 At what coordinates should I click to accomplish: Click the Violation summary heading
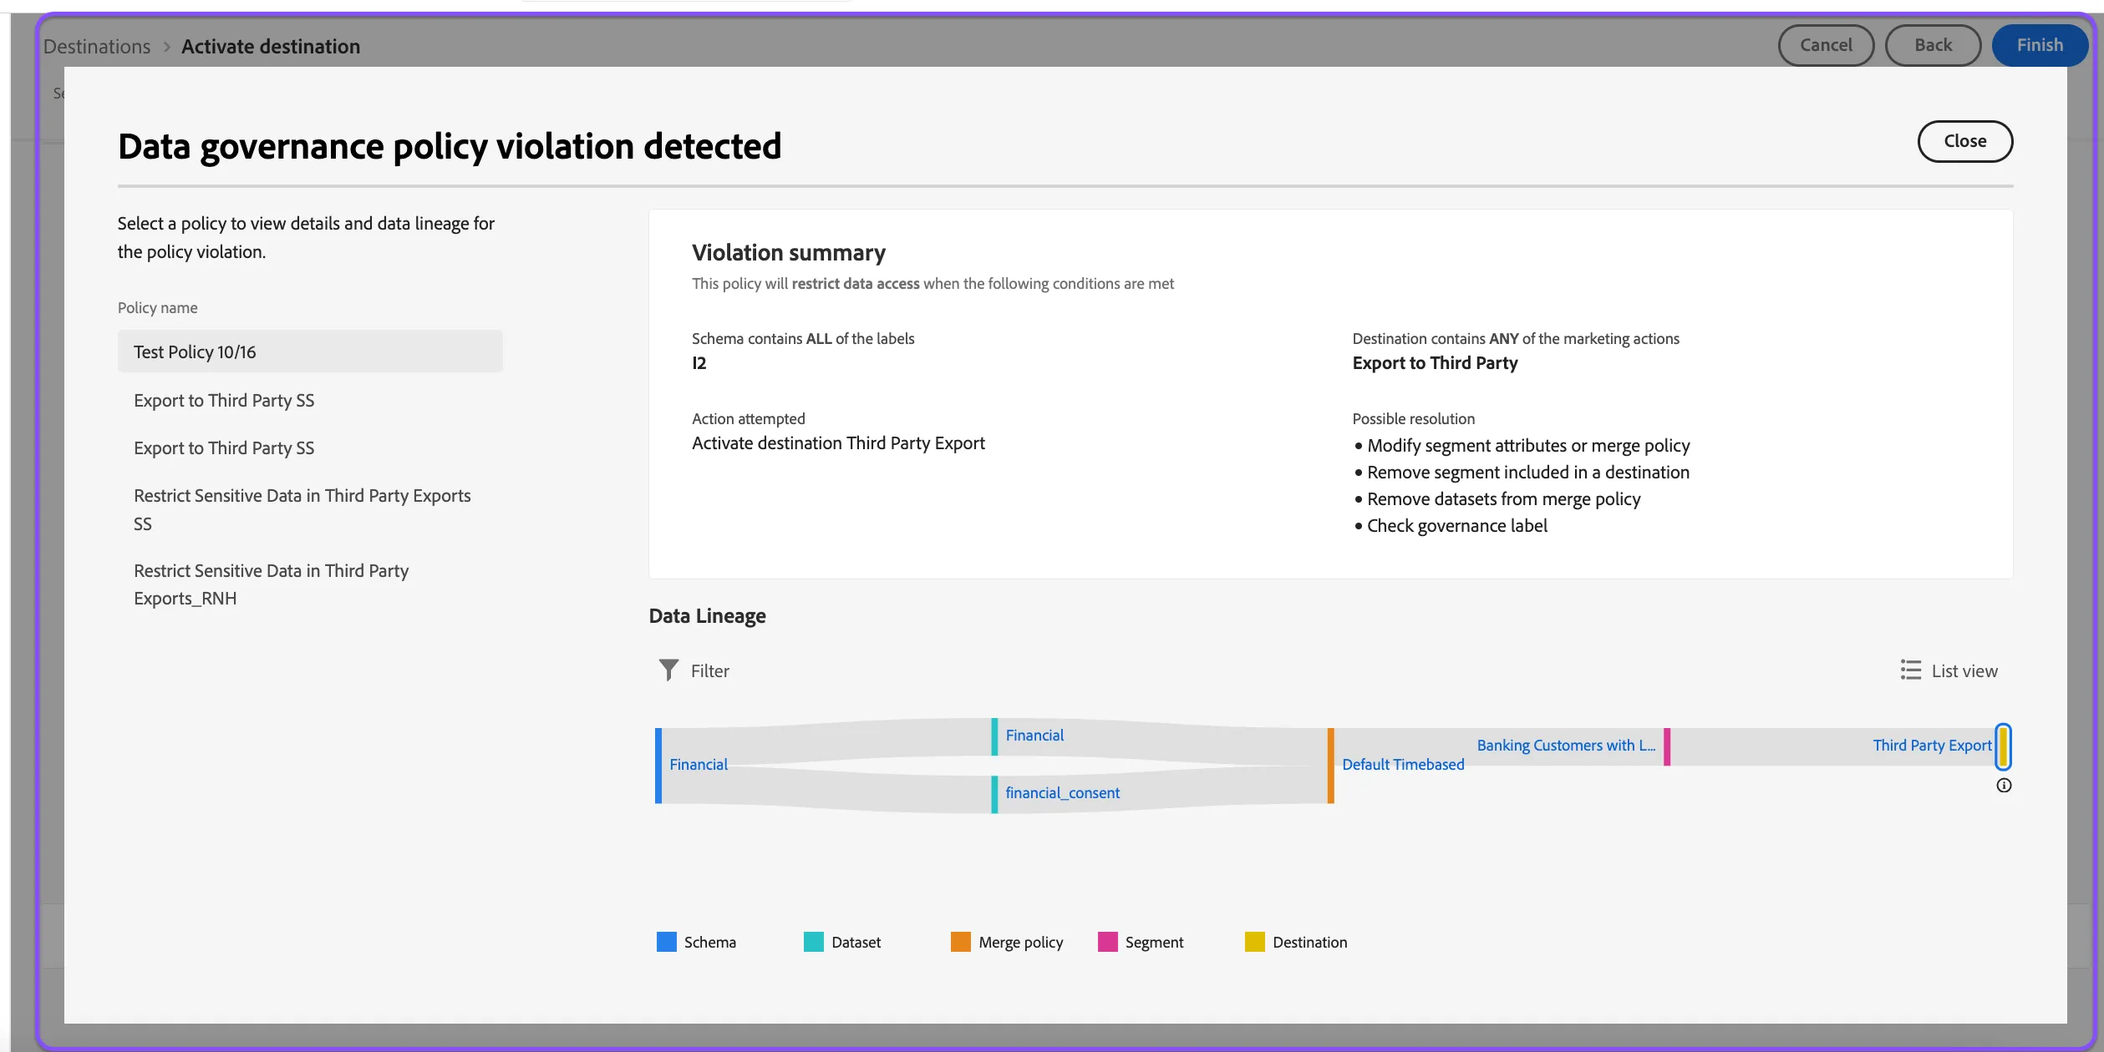(789, 252)
